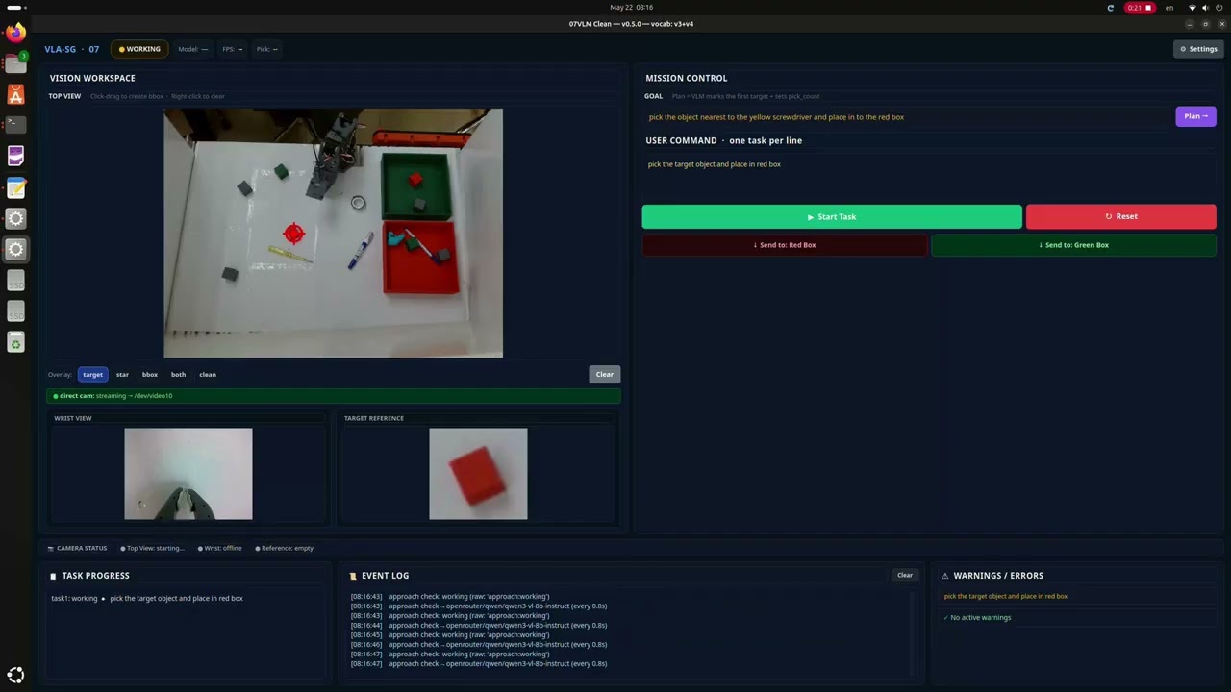Click the 'direct cam: streaming' status bar
The width and height of the screenshot is (1231, 692).
coord(333,396)
